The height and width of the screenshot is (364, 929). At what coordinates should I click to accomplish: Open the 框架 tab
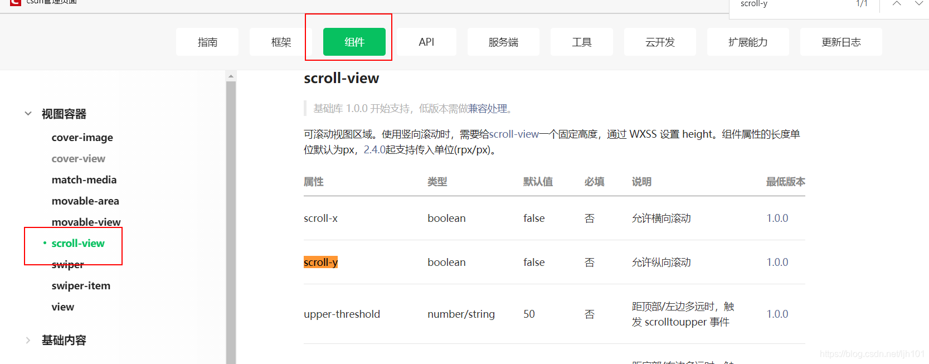pyautogui.click(x=281, y=42)
